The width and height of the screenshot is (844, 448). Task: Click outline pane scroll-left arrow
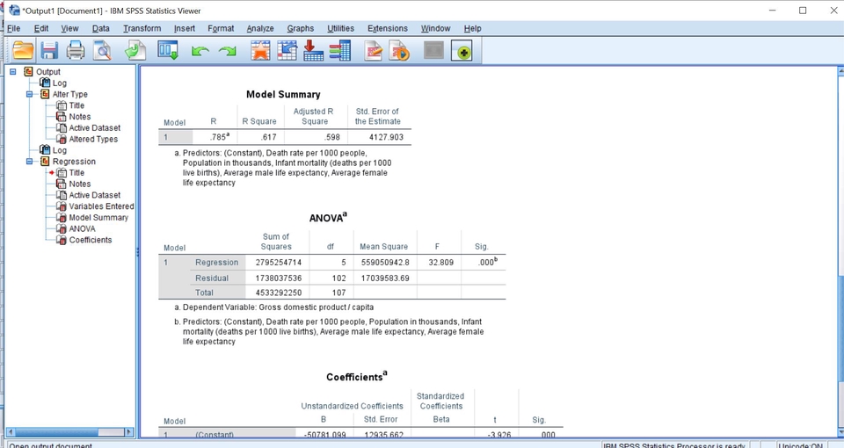10,432
